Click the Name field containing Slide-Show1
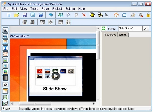 131,28
